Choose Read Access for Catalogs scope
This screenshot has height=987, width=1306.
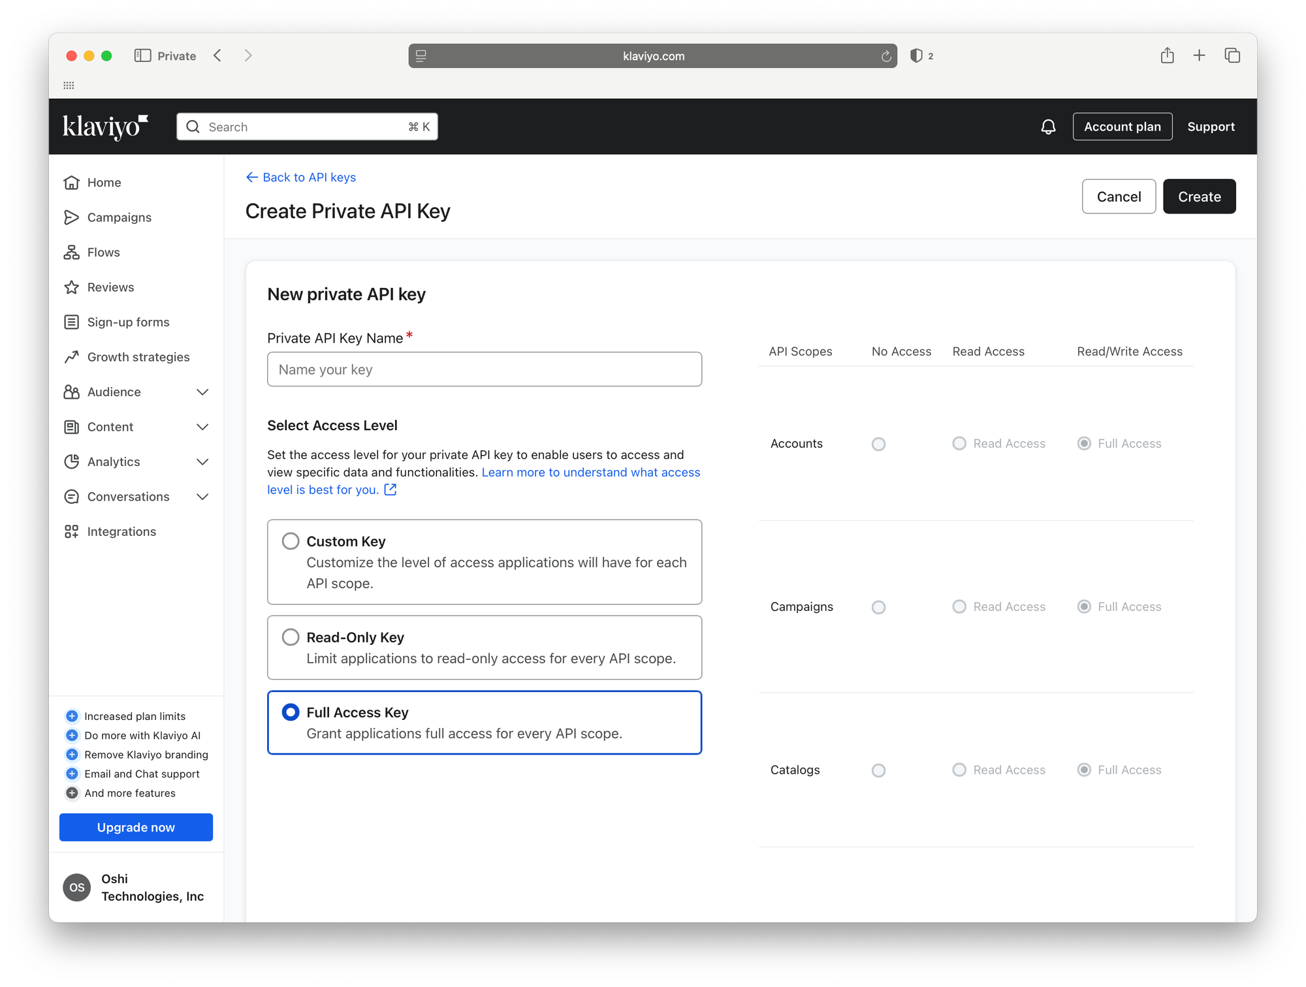959,770
